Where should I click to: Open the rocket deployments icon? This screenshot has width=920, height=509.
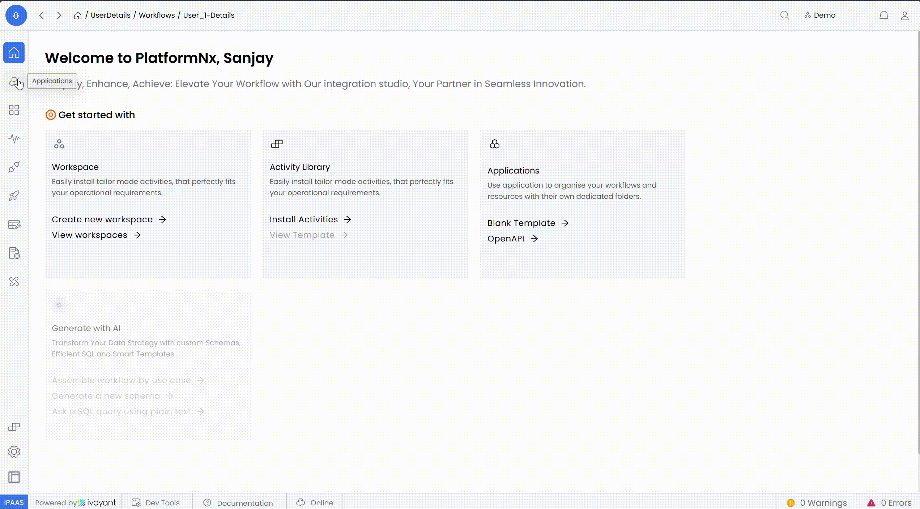click(x=14, y=196)
